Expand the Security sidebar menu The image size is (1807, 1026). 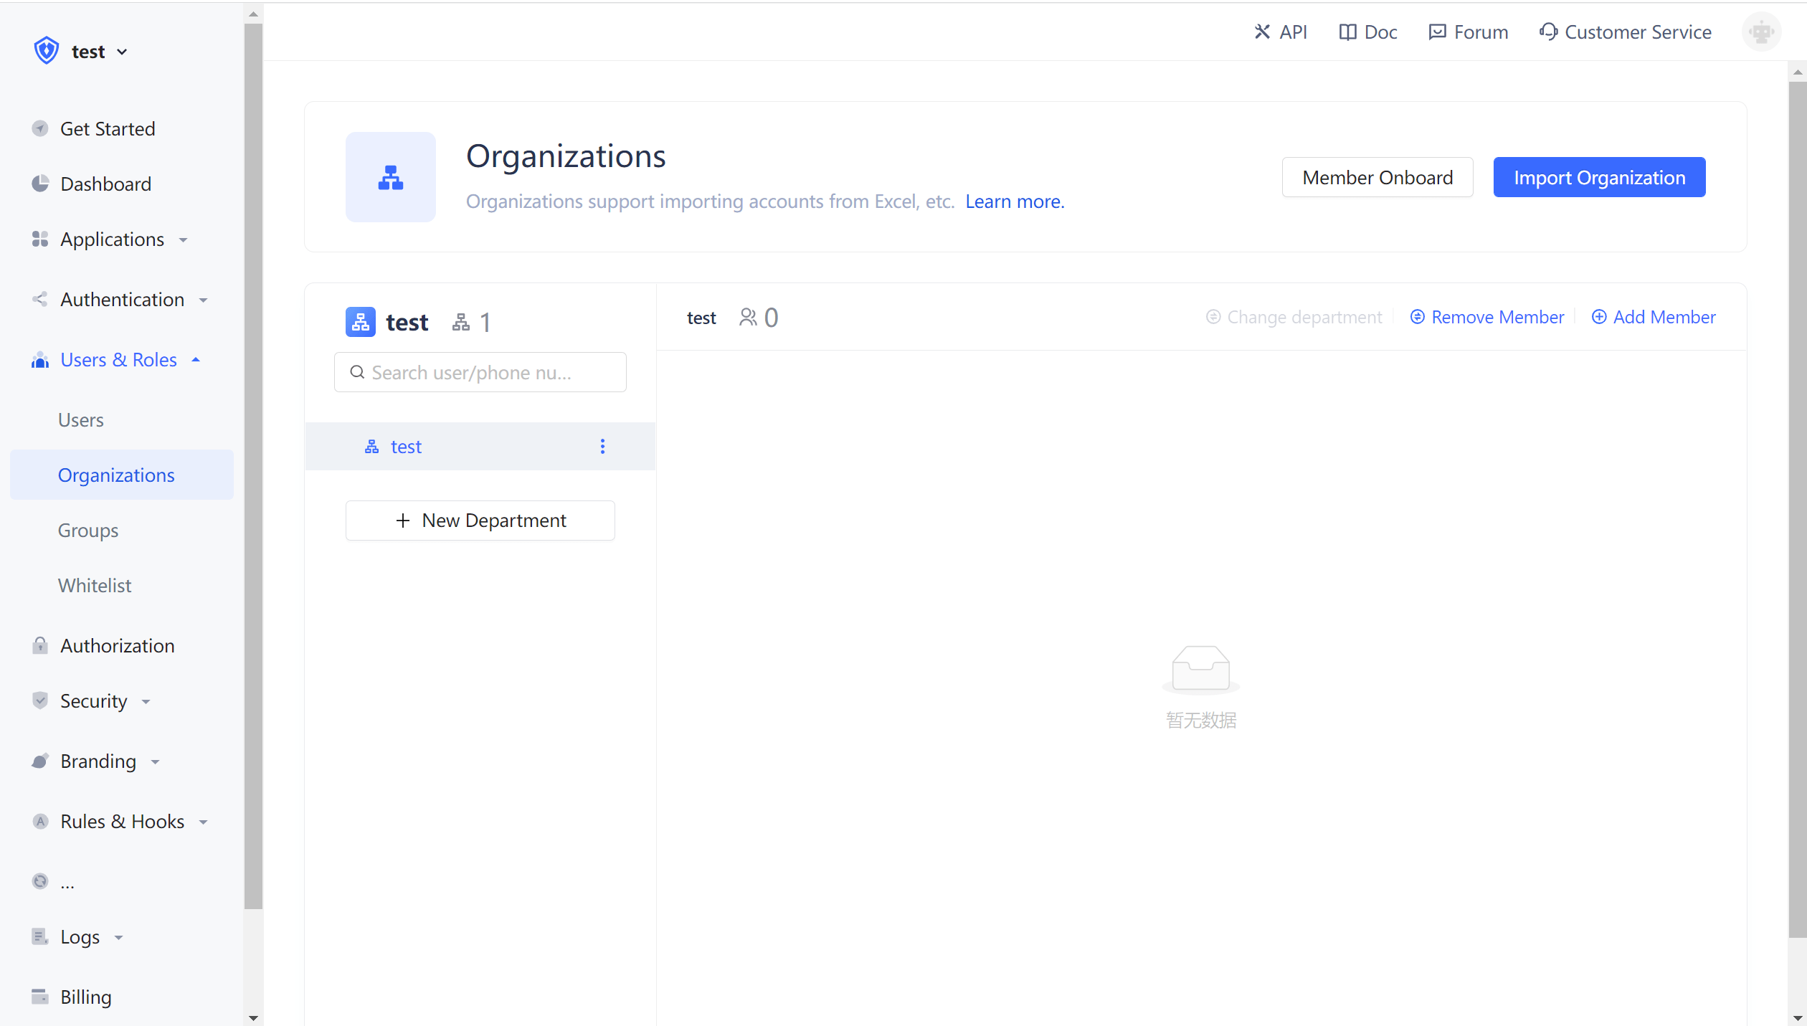tap(93, 701)
